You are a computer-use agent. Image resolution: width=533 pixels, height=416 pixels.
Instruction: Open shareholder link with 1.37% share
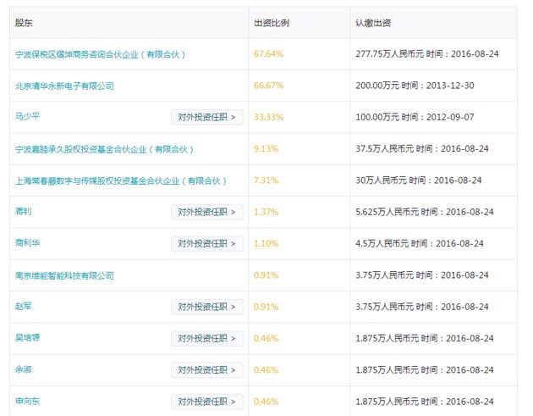tap(24, 212)
